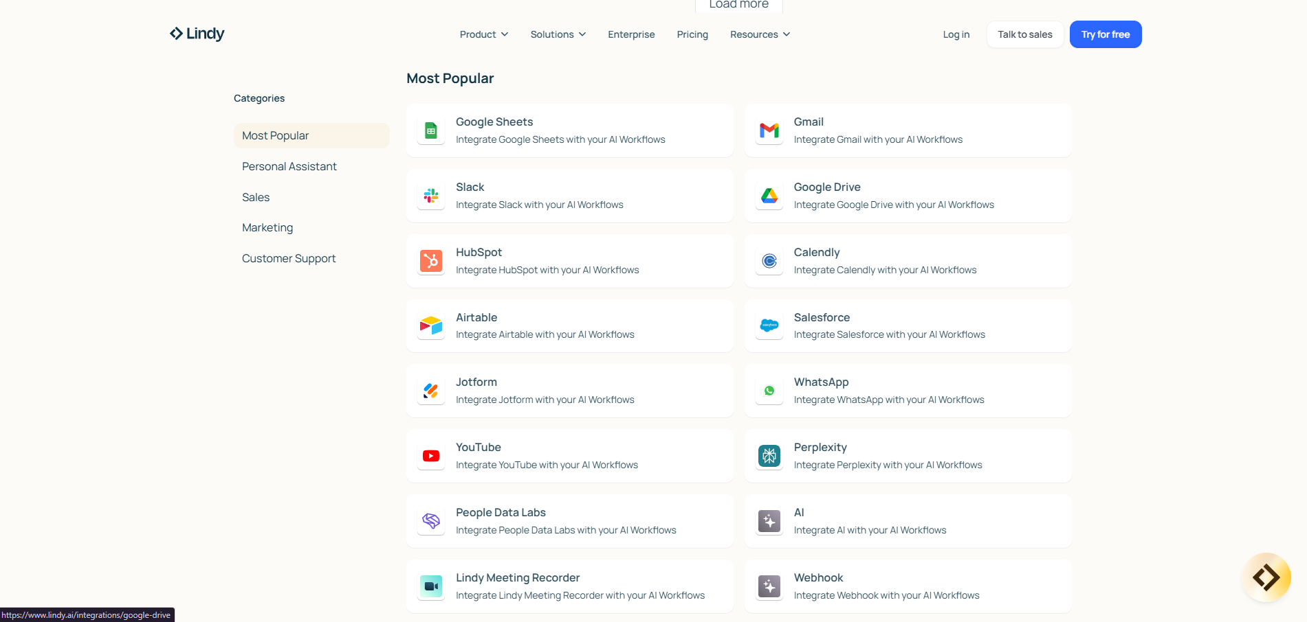1307x622 pixels.
Task: Open the Salesforce integration card
Action: tap(908, 326)
